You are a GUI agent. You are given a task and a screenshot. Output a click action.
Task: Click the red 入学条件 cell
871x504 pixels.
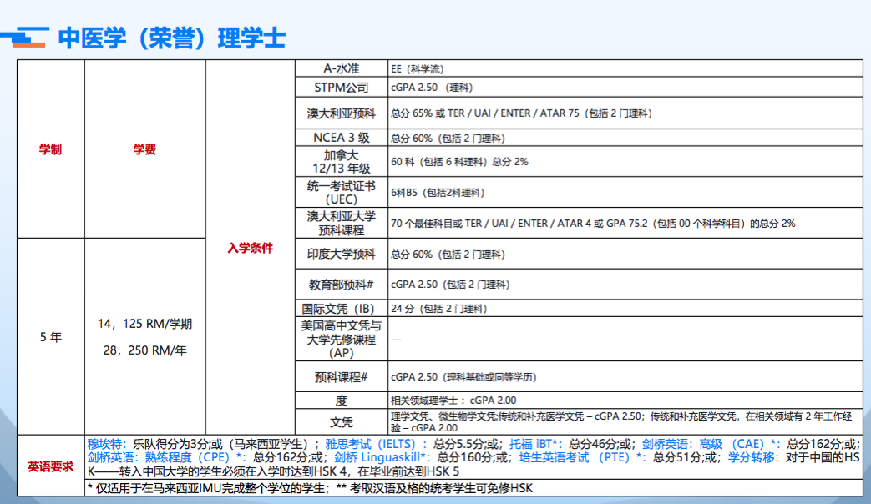251,248
